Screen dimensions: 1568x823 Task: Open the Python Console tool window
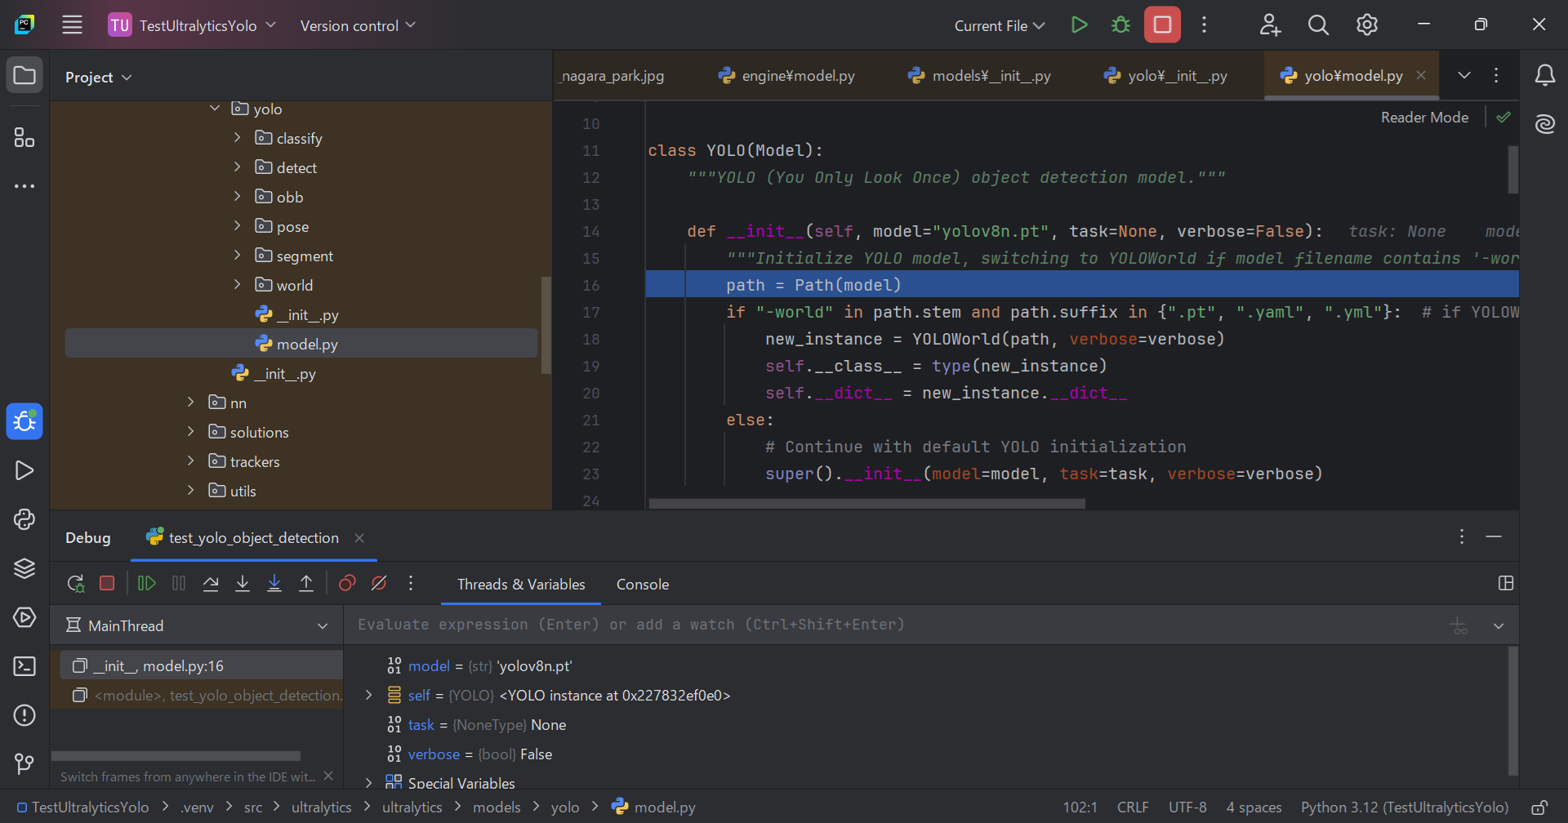tap(24, 519)
